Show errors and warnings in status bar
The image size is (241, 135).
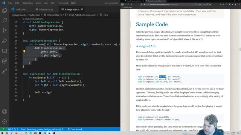click(x=13, y=129)
